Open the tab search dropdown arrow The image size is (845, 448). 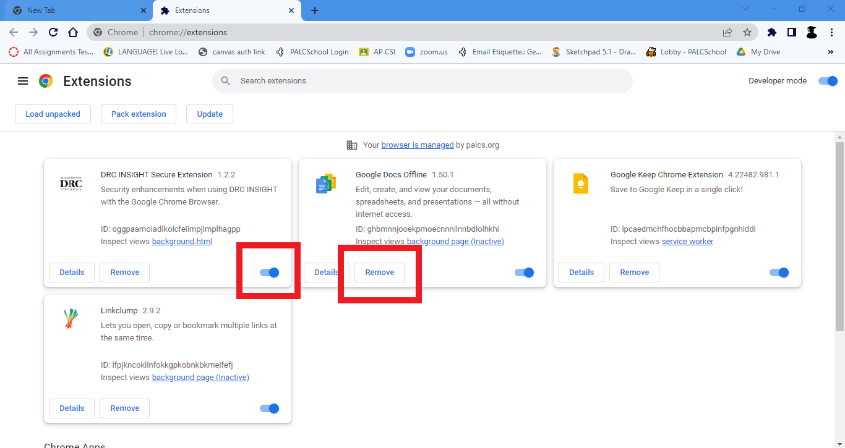point(745,9)
